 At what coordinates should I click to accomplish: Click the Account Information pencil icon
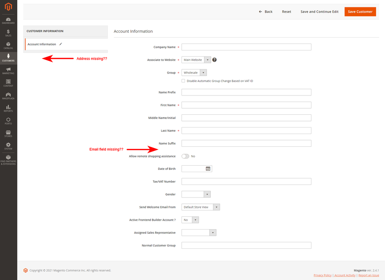(61, 44)
